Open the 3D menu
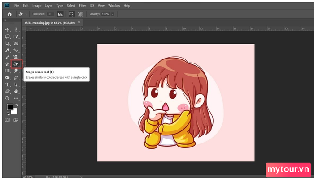 [92, 6]
